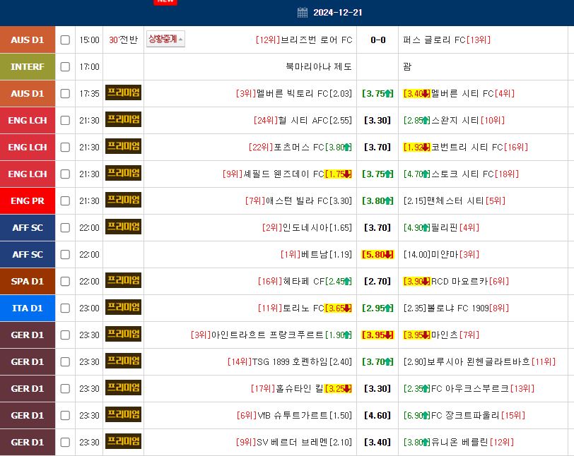574x456 pixels.
Task: Click the calendar icon beside the date
Action: 303,13
